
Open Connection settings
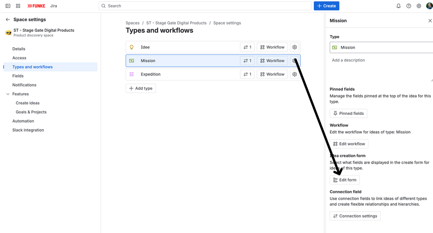pos(355,216)
